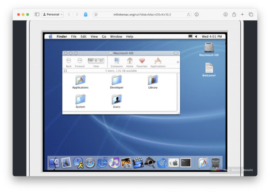Image resolution: width=270 pixels, height=193 pixels.
Task: Click the Favorites heart toolbar icon
Action: (x=142, y=61)
